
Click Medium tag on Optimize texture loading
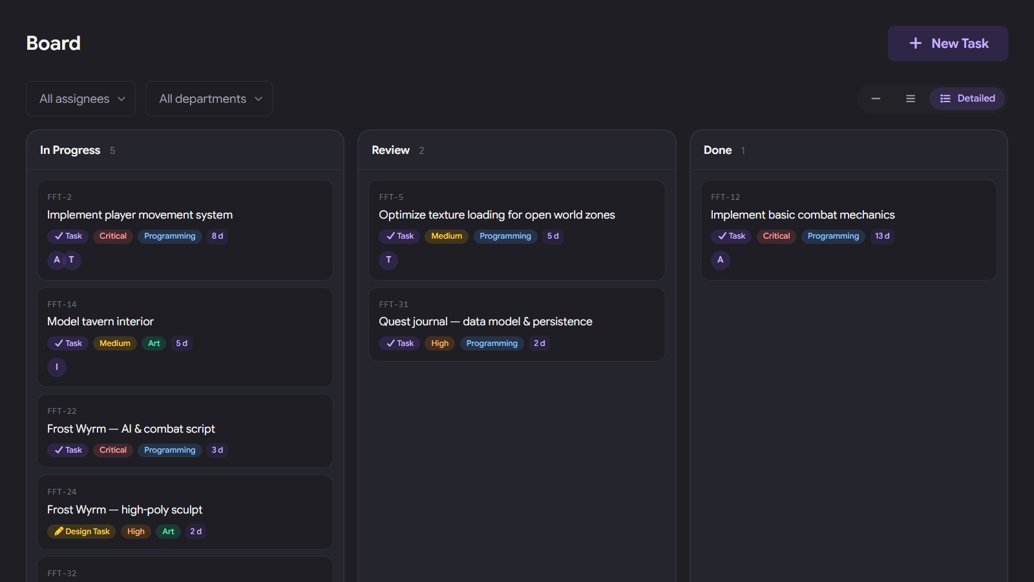tap(447, 236)
